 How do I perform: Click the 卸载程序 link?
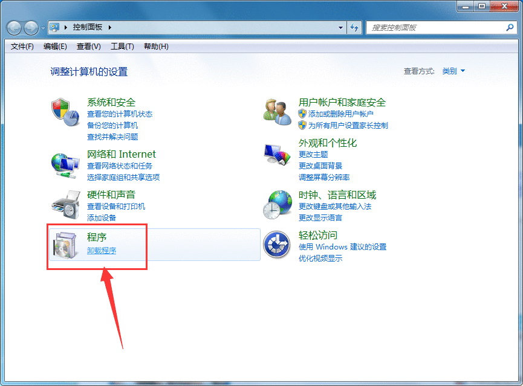(x=100, y=250)
